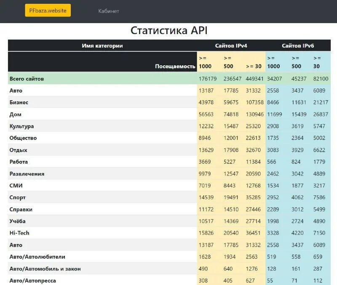Select the Имя категории column header
The width and height of the screenshot is (337, 285).
click(101, 45)
